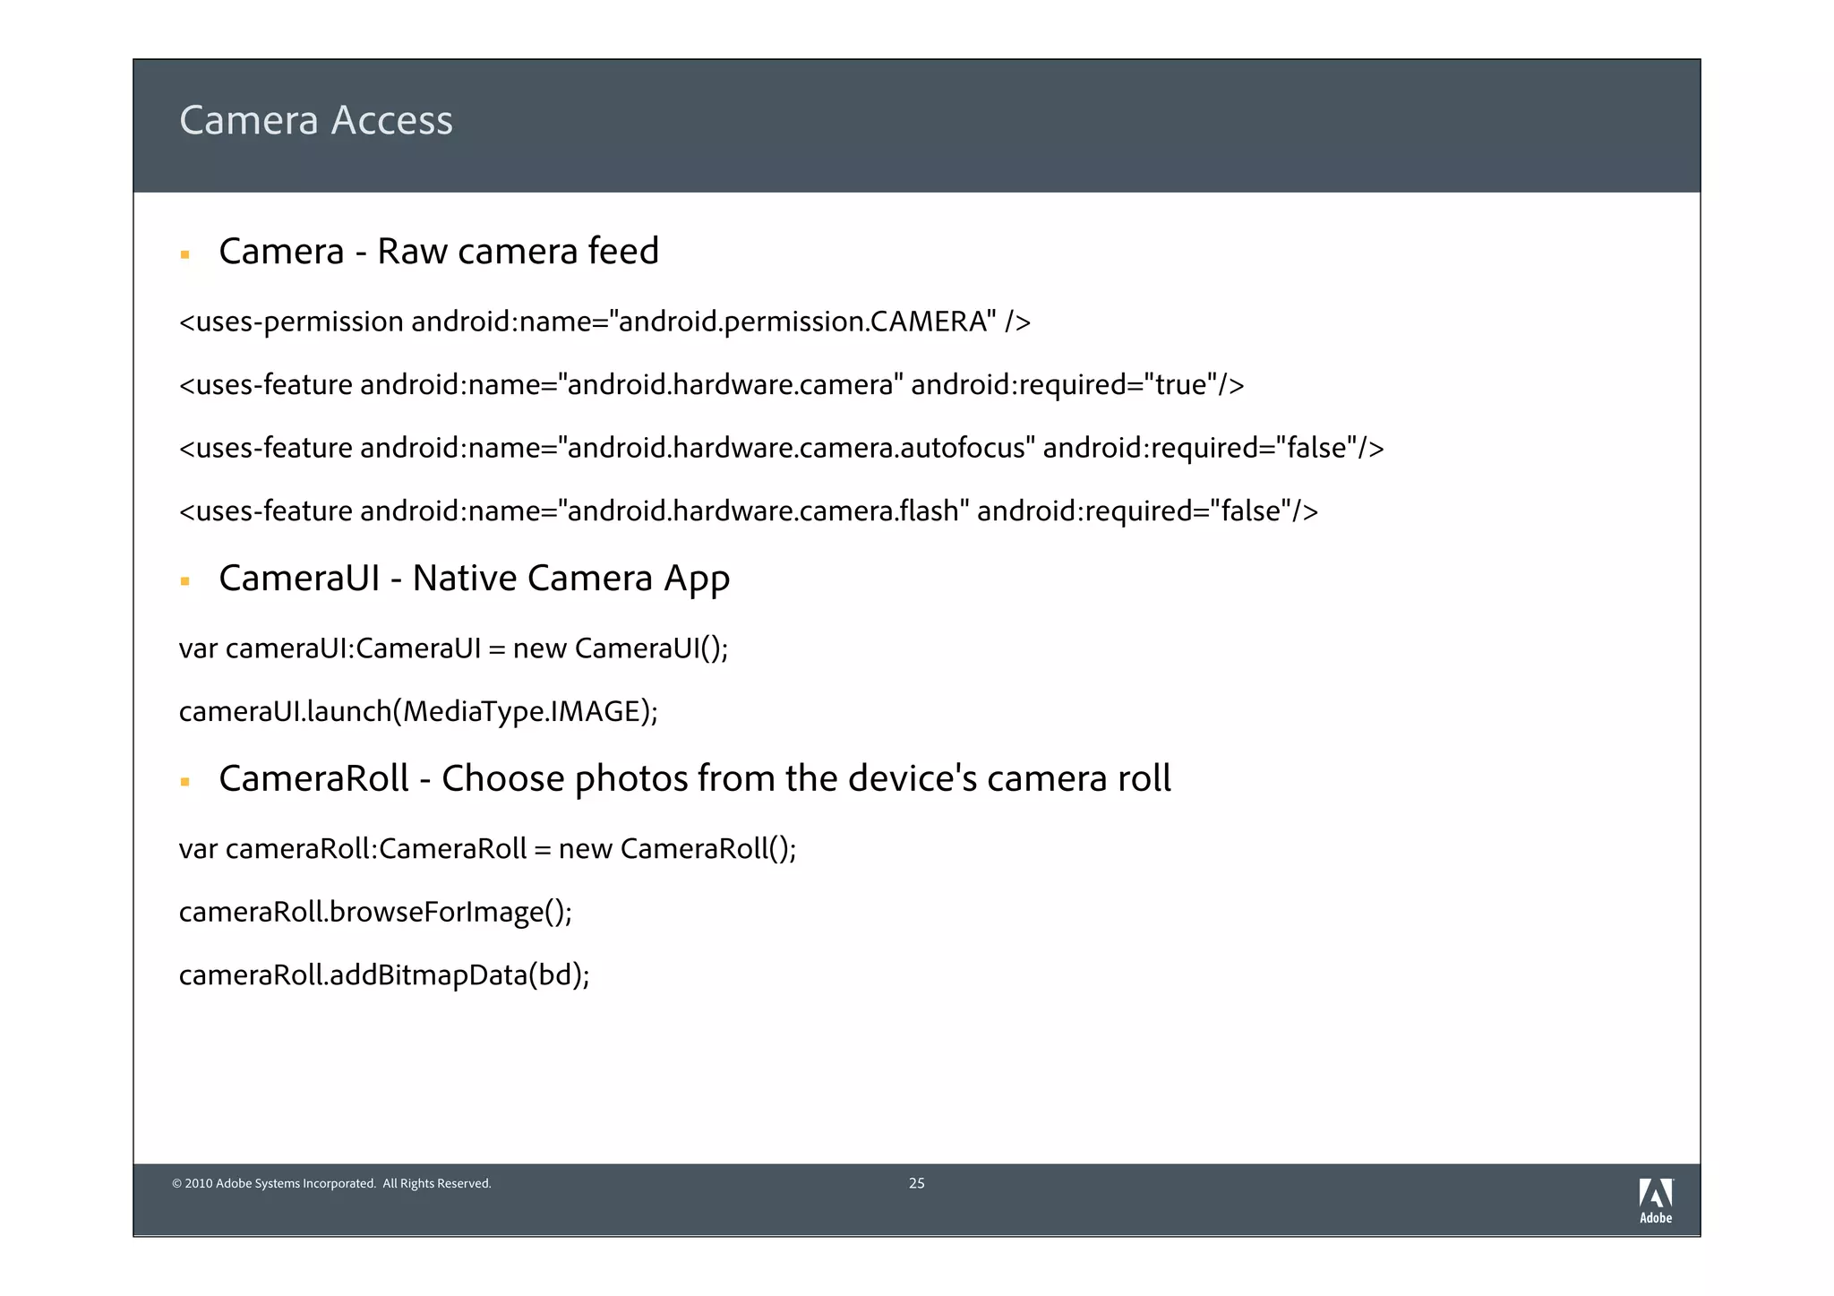Viewport: 1834px width, 1296px height.
Task: Click the Adobe logo icon
Action: 1655,1193
